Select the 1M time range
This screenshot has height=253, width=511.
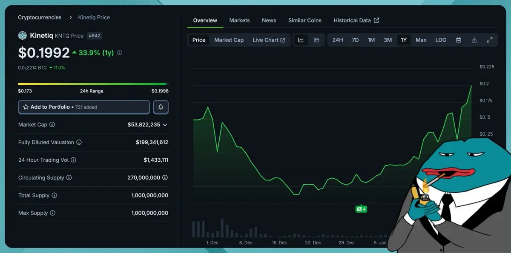371,40
